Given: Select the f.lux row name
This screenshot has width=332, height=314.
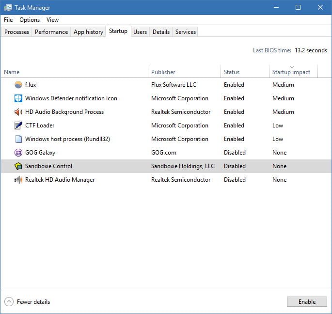Looking at the screenshot, I should (31, 85).
